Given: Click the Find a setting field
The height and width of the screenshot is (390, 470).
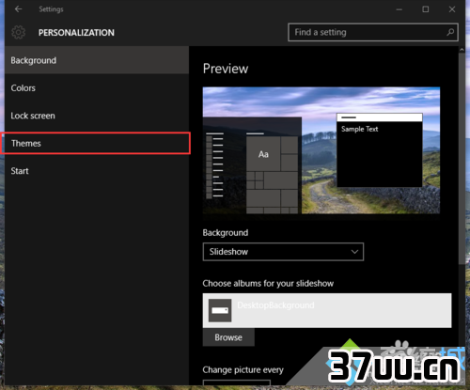Looking at the screenshot, I should coord(373,32).
